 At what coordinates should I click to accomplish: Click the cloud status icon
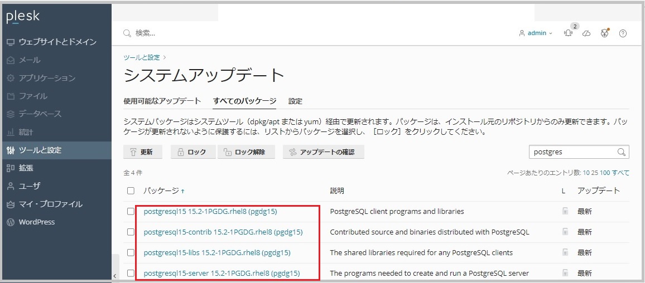click(x=586, y=33)
